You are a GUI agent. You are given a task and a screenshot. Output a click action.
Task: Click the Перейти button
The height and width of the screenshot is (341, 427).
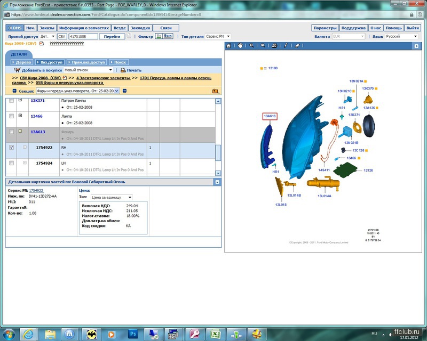pos(112,36)
